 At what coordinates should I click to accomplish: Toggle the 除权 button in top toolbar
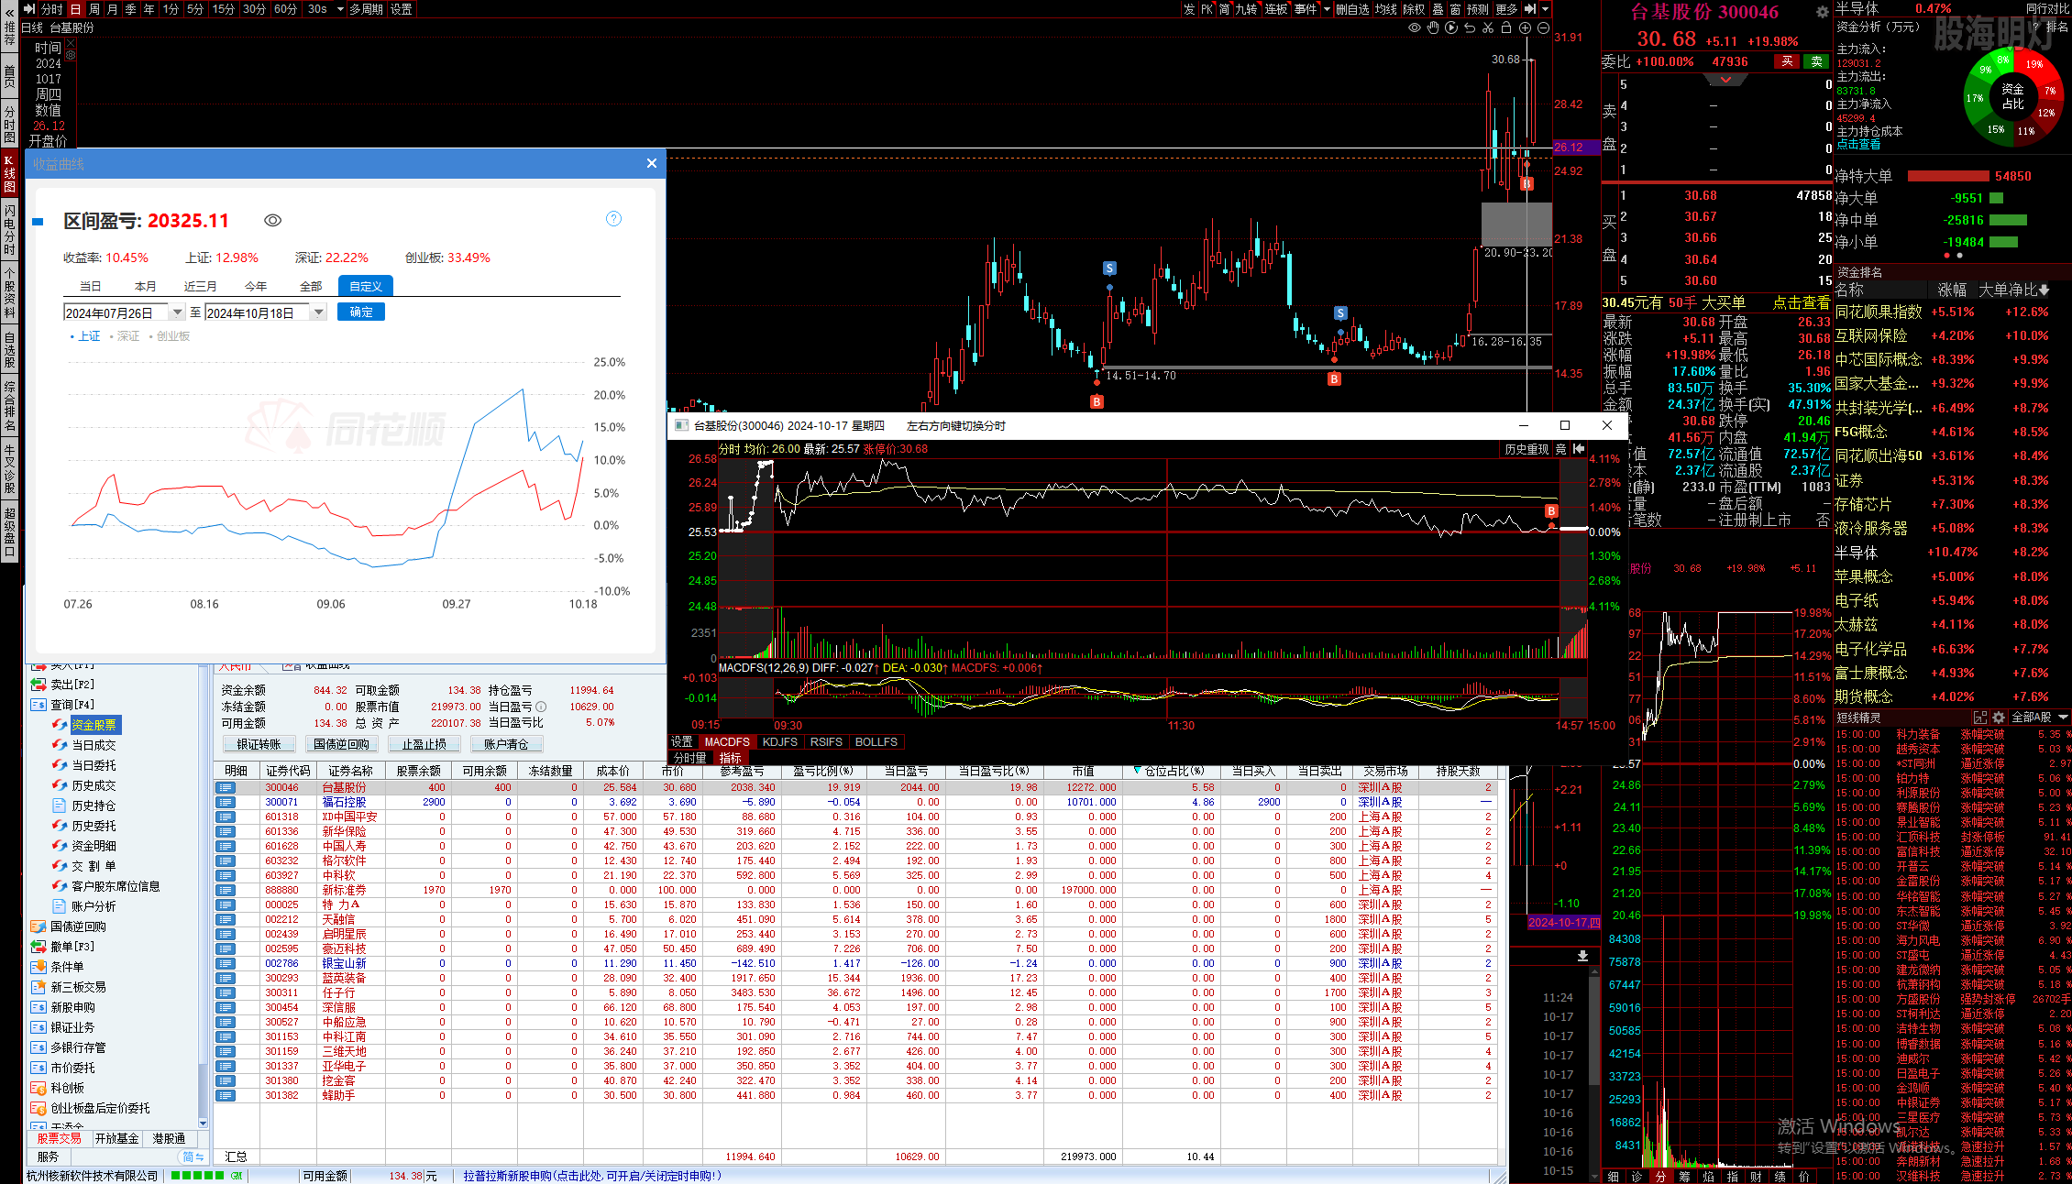click(1415, 9)
